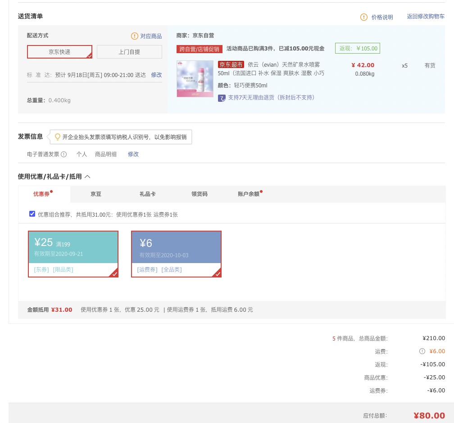The height and width of the screenshot is (423, 454).
Task: Click the 京东超市 badge
Action: pyautogui.click(x=231, y=64)
